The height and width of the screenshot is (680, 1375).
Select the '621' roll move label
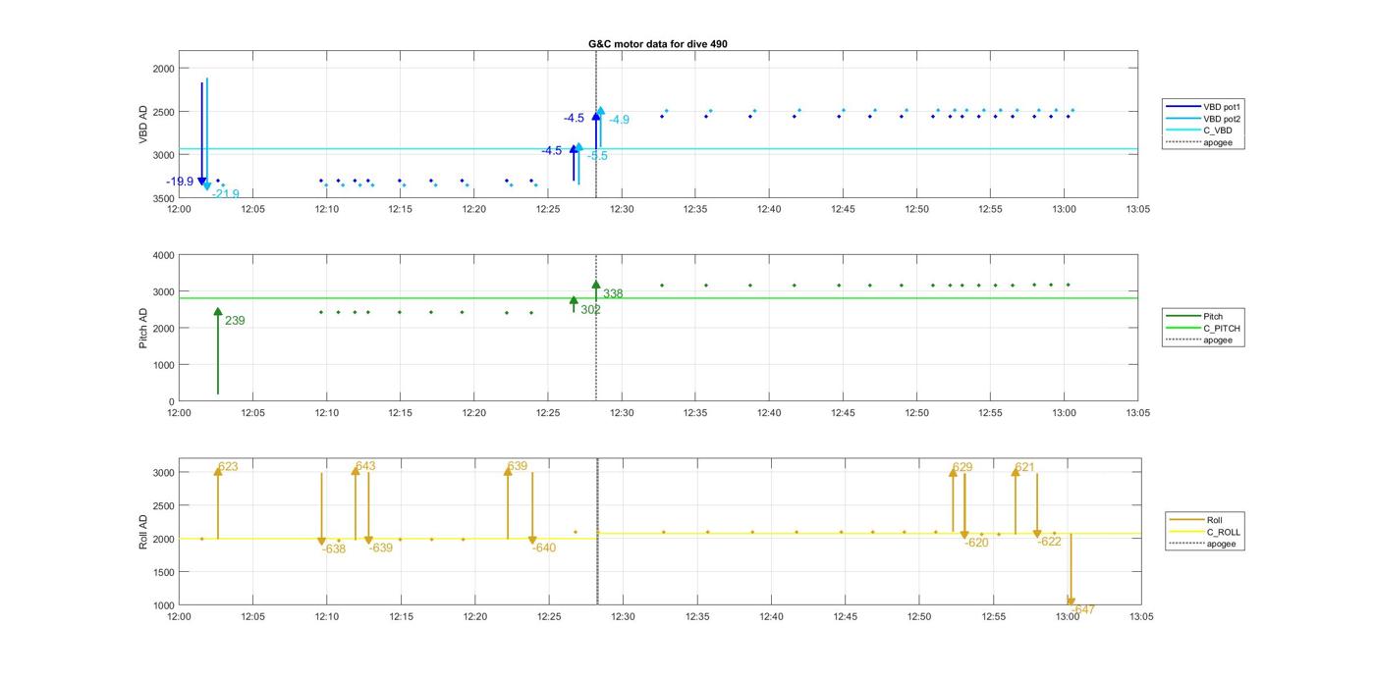[x=1024, y=467]
